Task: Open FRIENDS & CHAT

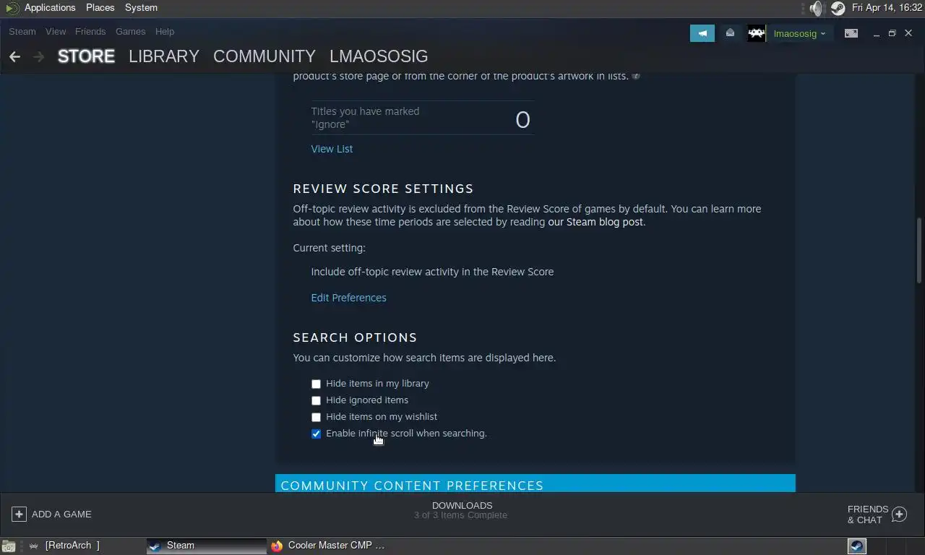Action: [x=868, y=515]
